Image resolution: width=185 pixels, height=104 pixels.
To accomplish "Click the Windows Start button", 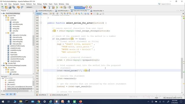I will click(3, 101).
